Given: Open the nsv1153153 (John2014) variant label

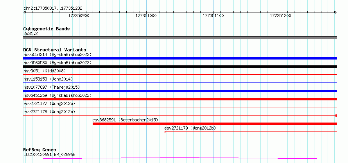Looking at the screenshot, I should [x=48, y=79].
